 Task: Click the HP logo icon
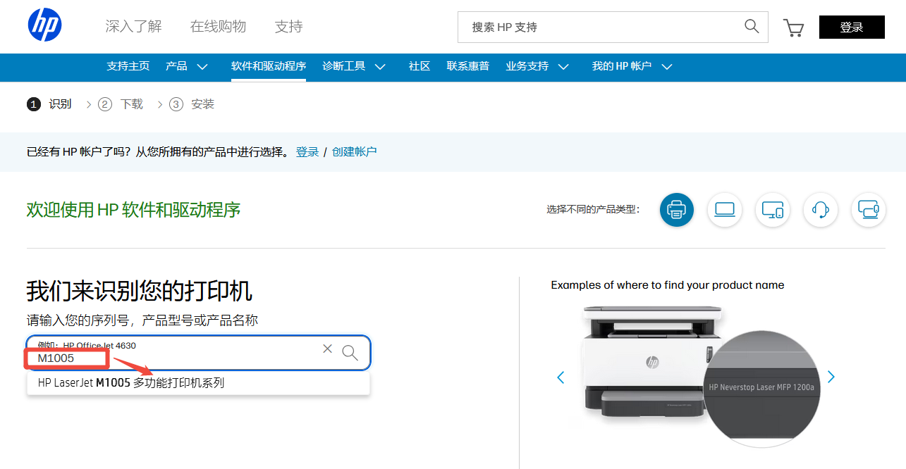pyautogui.click(x=45, y=25)
